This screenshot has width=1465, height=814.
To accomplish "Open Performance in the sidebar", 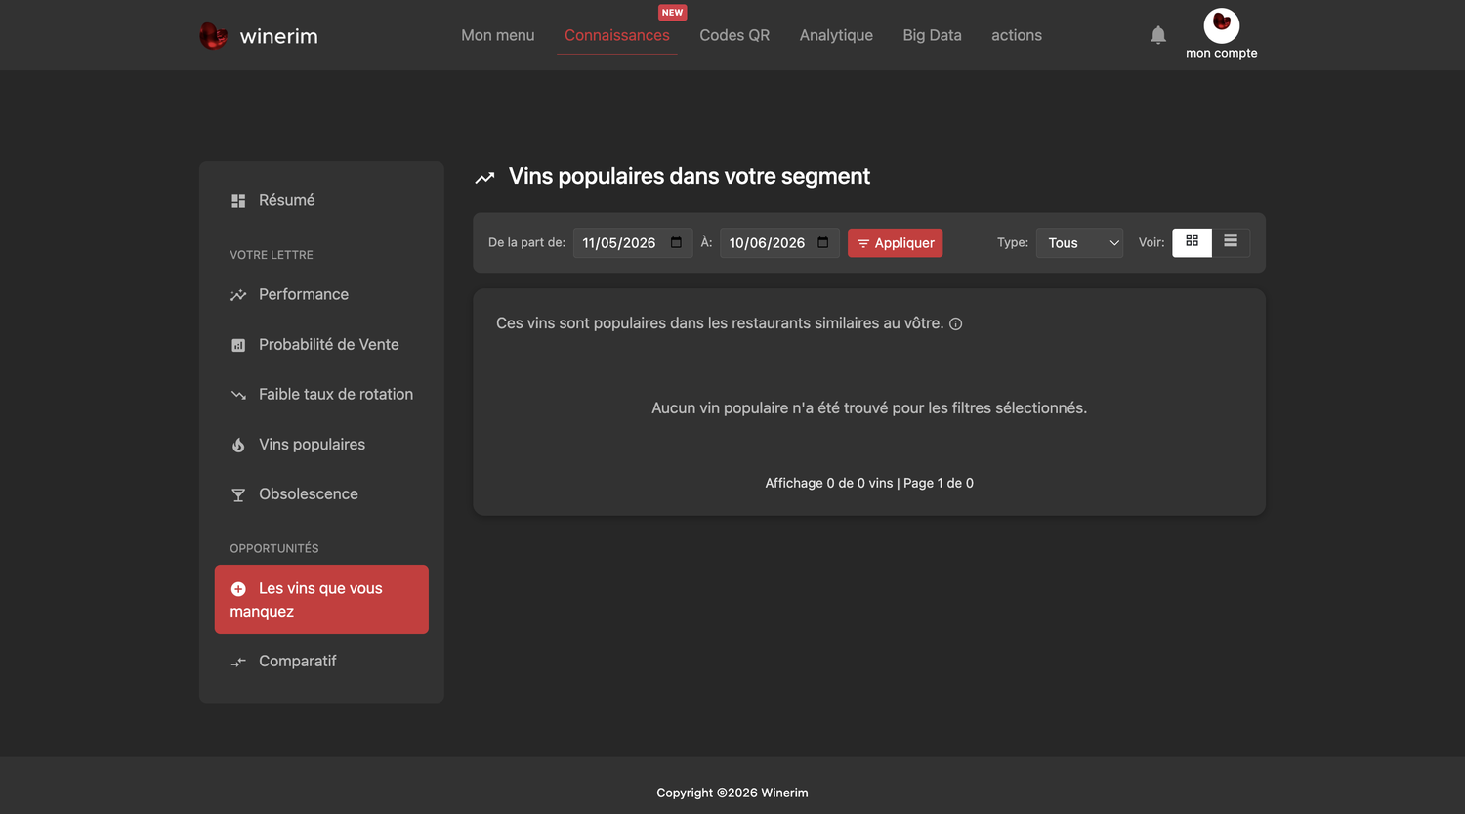I will tap(321, 294).
